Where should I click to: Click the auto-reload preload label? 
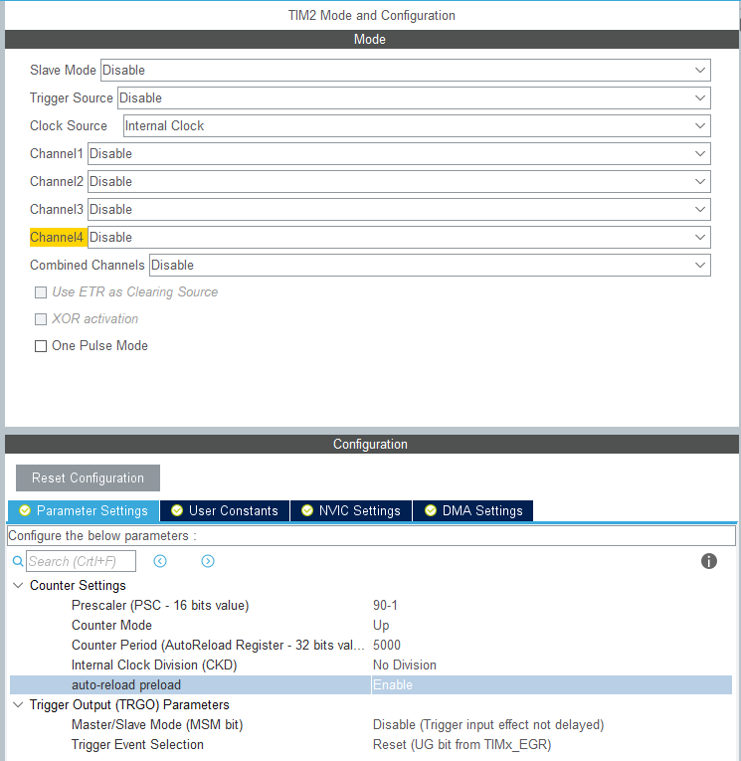(x=126, y=684)
